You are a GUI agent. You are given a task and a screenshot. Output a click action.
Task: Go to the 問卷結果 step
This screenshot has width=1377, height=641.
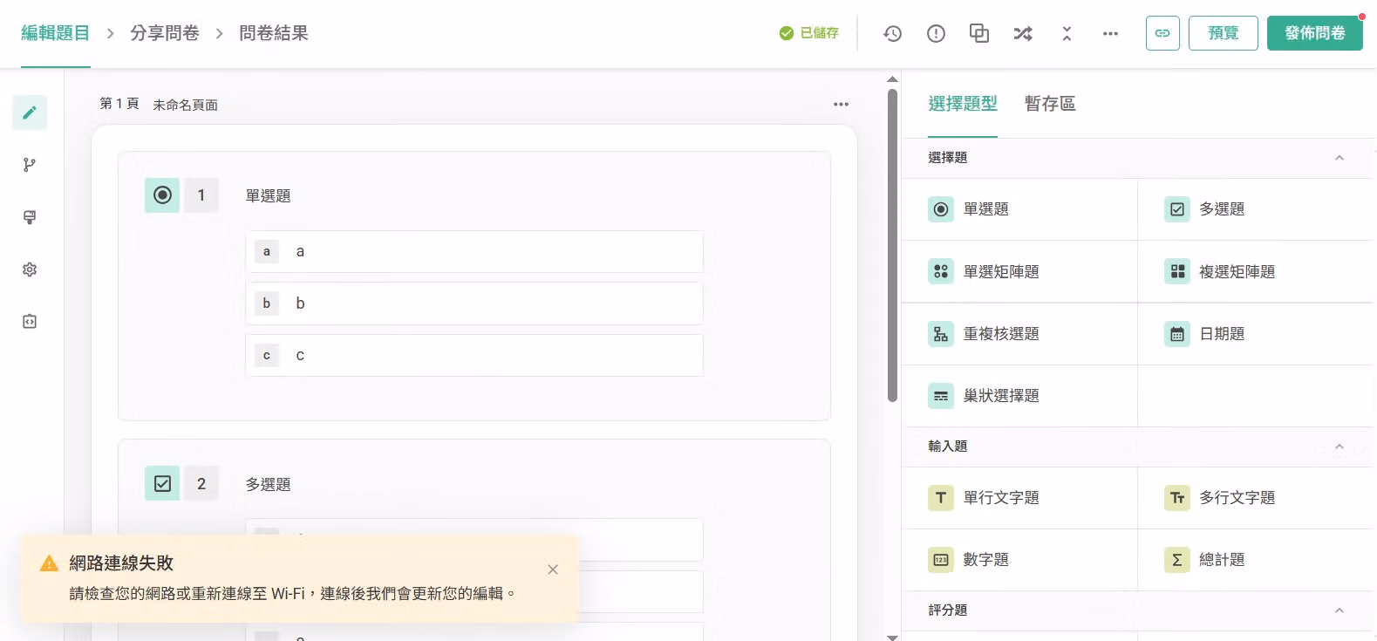(274, 33)
